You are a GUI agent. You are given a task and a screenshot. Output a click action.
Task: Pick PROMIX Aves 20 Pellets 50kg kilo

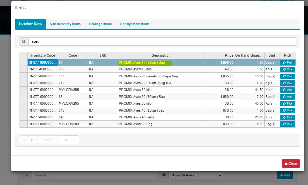point(287,83)
